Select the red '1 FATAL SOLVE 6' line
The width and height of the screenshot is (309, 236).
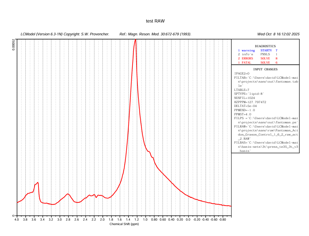point(257,63)
